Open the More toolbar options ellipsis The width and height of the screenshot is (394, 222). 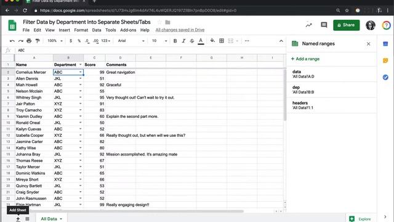coord(247,41)
